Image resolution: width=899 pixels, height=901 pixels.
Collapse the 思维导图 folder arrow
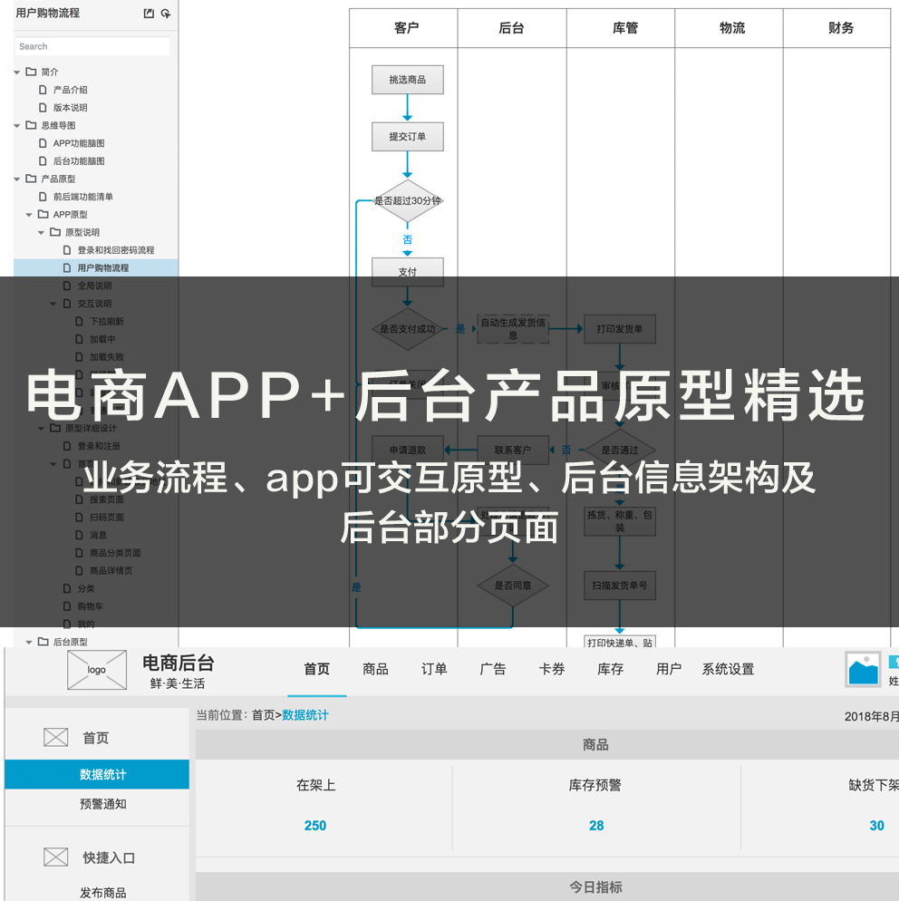(x=17, y=126)
